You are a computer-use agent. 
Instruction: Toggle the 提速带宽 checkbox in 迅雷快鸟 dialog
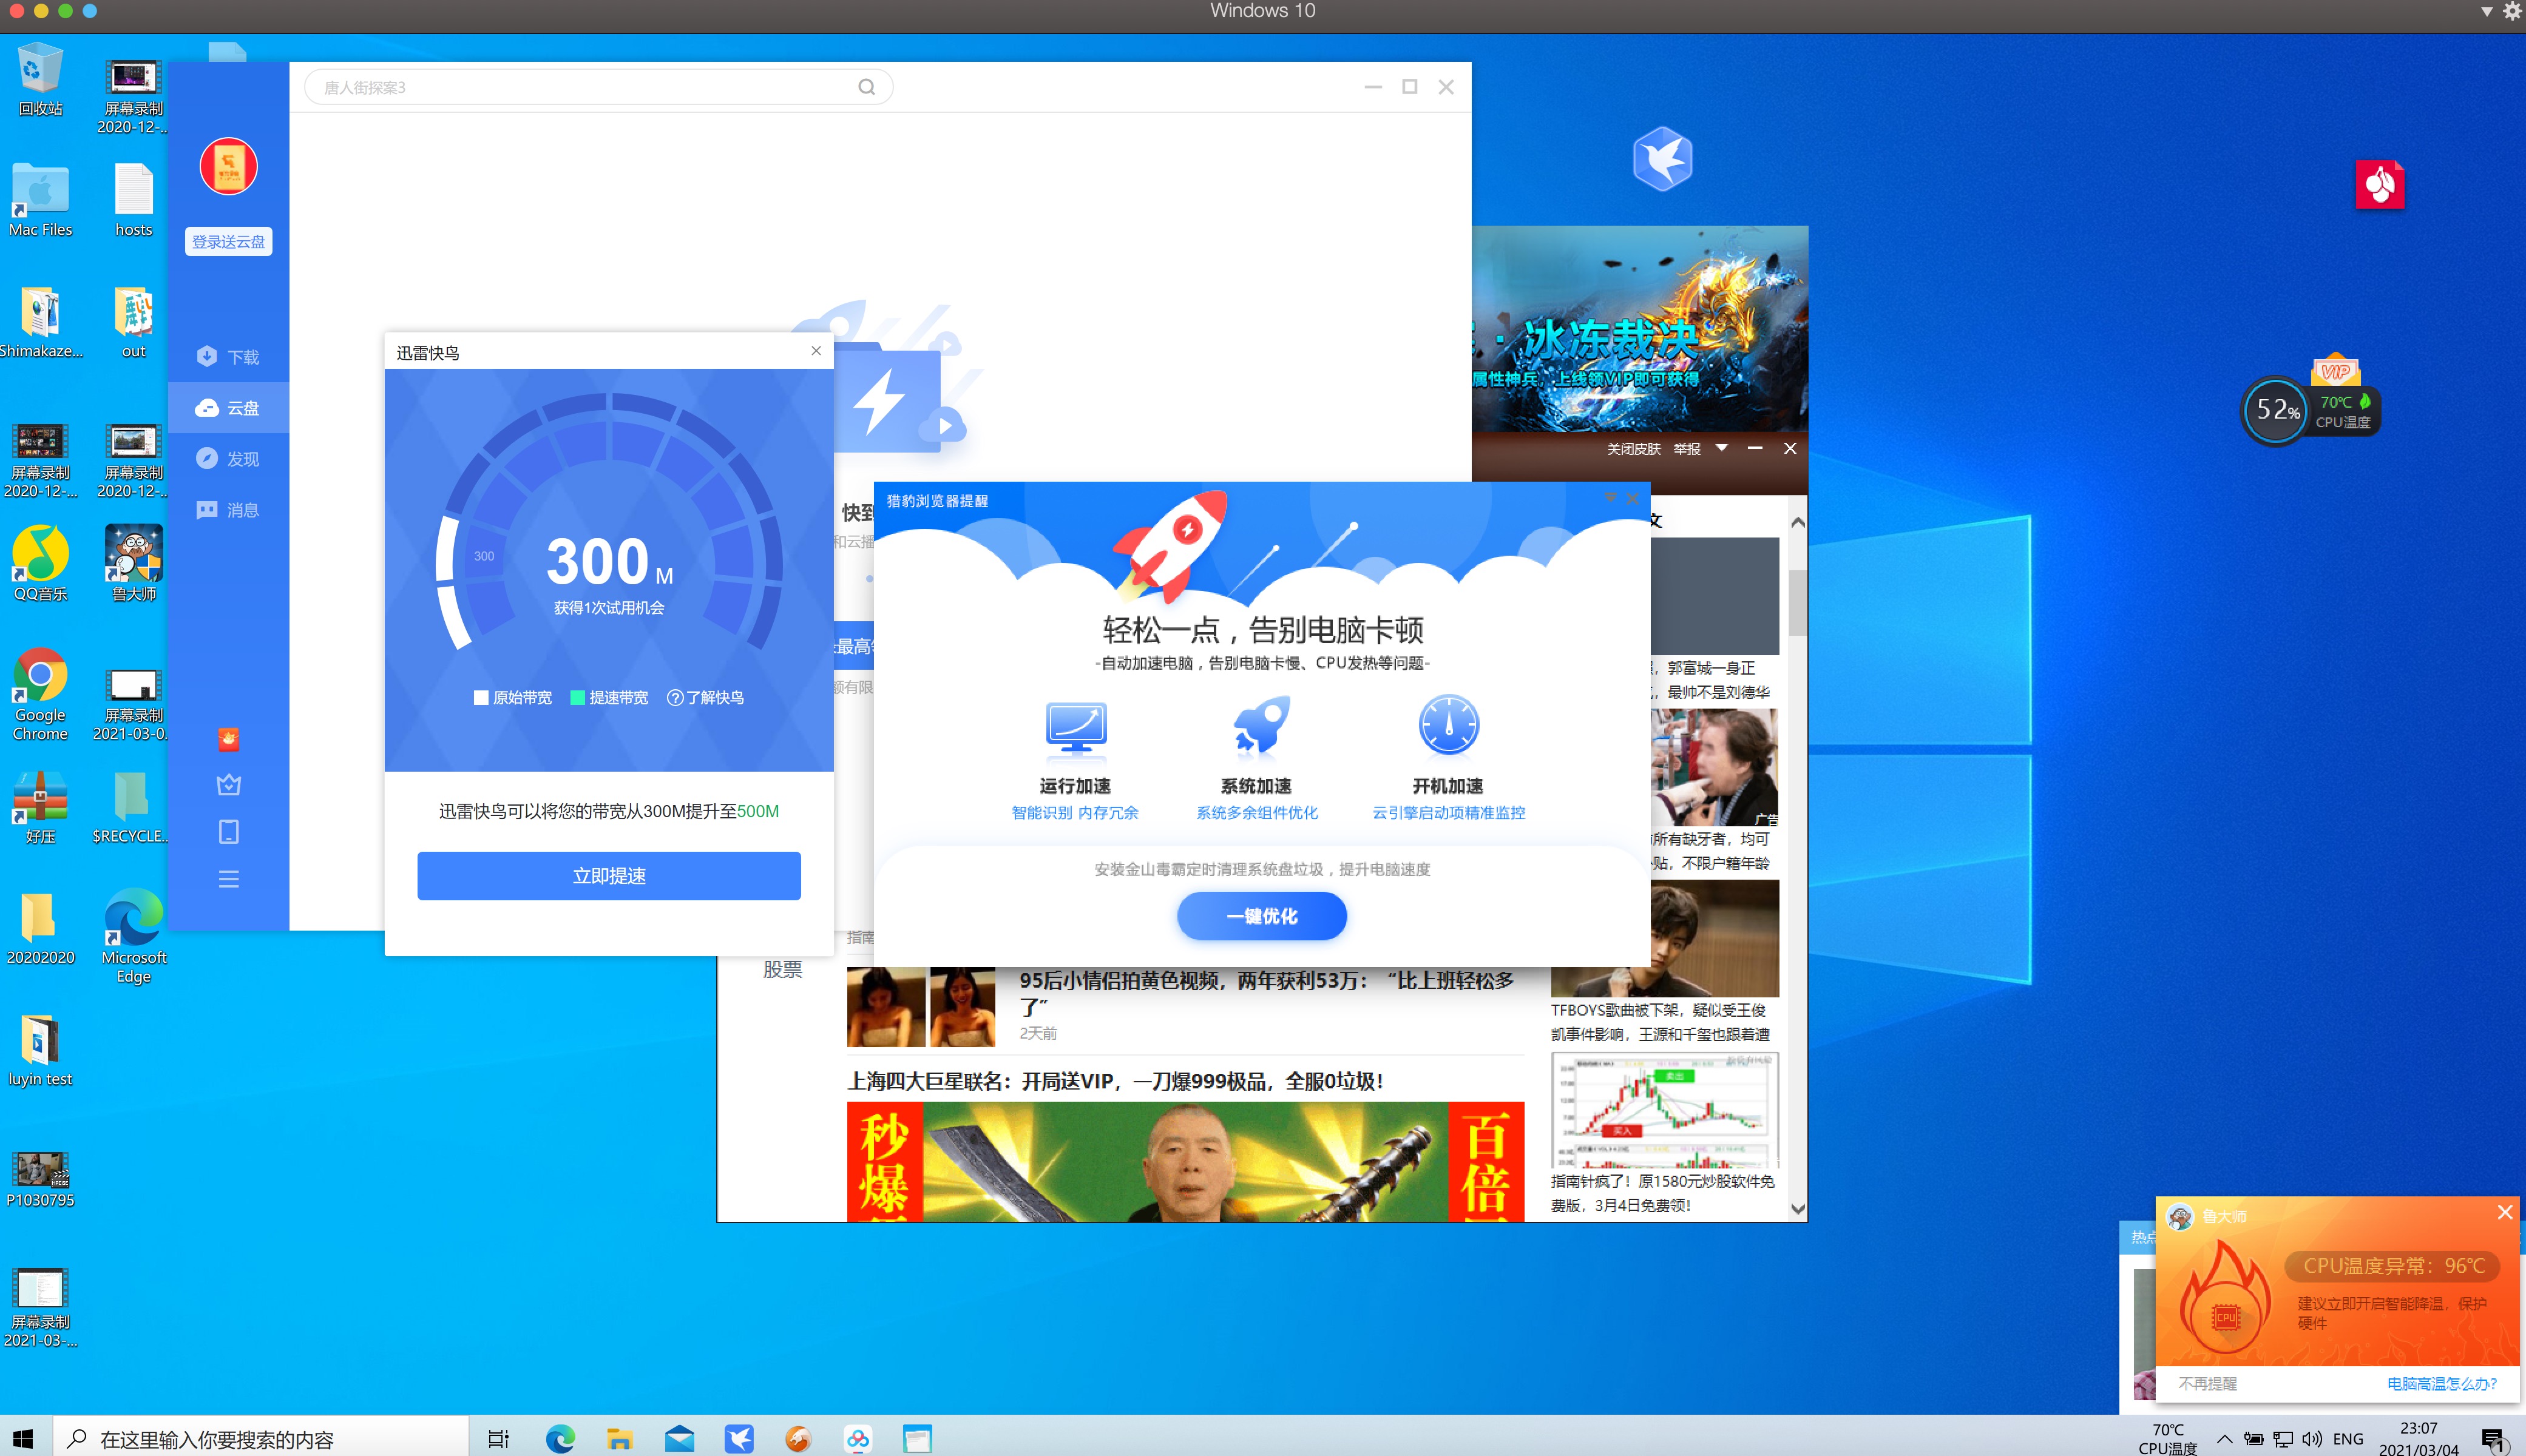(578, 697)
